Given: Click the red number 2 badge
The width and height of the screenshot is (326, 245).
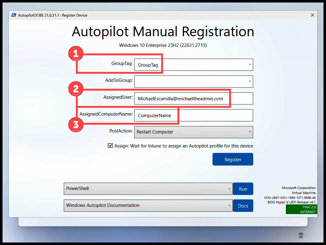Looking at the screenshot, I should tap(76, 89).
